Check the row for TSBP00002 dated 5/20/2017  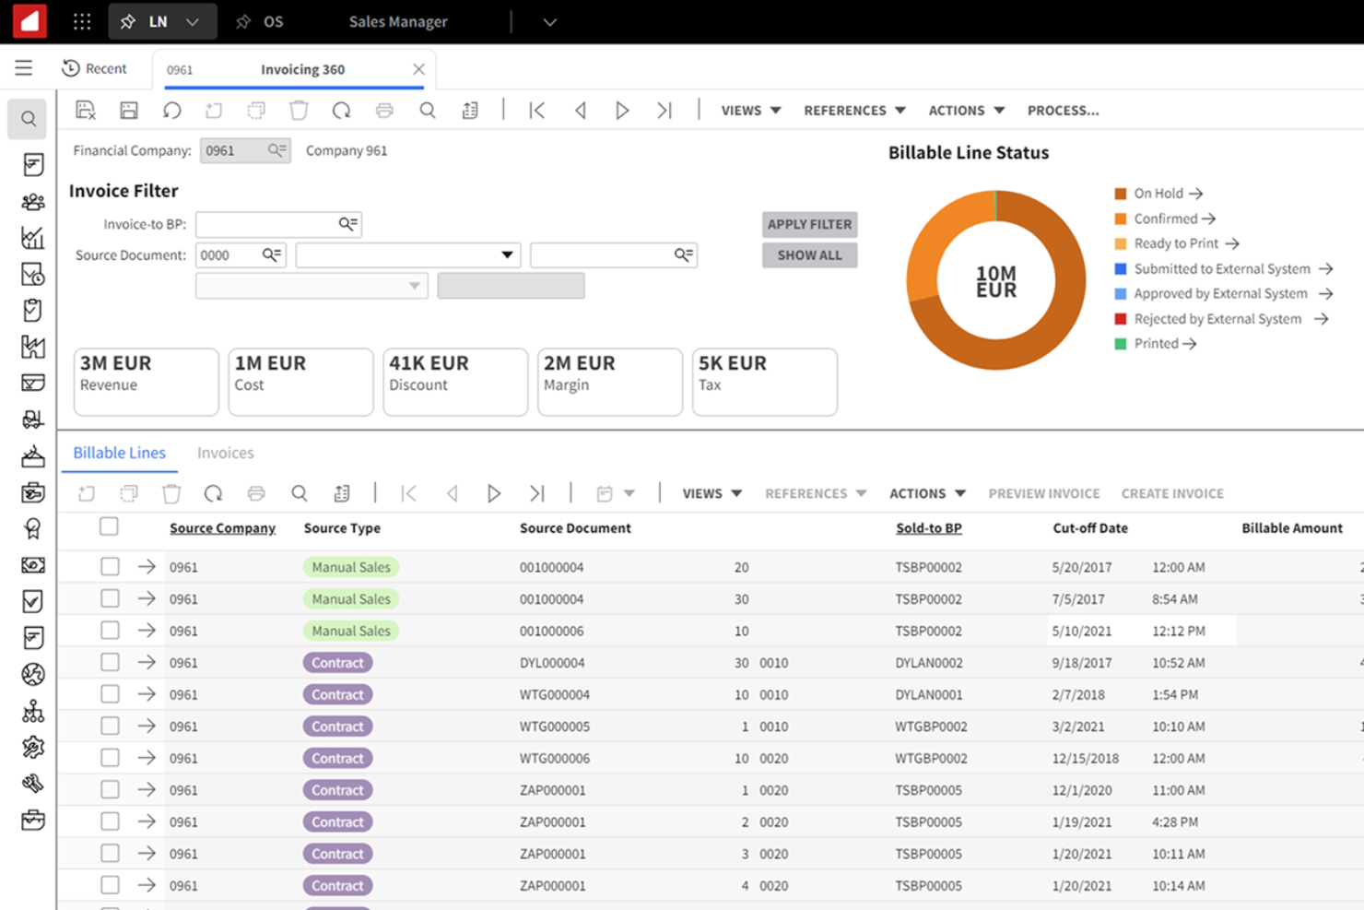click(x=110, y=566)
